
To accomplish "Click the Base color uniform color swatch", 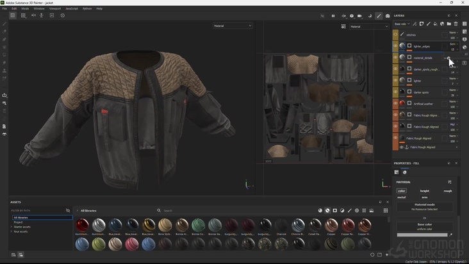I will [x=422, y=235].
